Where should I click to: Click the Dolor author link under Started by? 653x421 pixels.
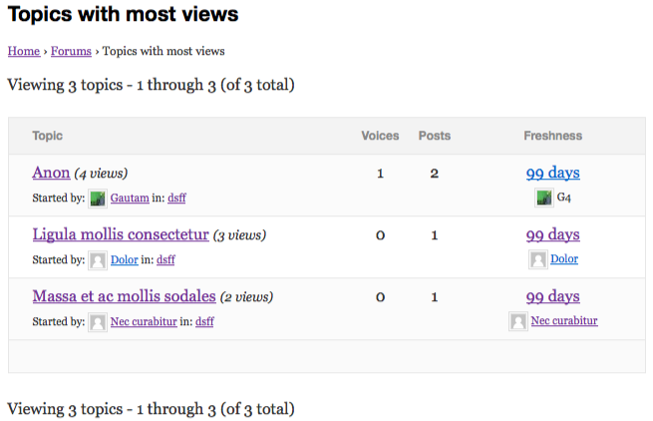tap(124, 259)
